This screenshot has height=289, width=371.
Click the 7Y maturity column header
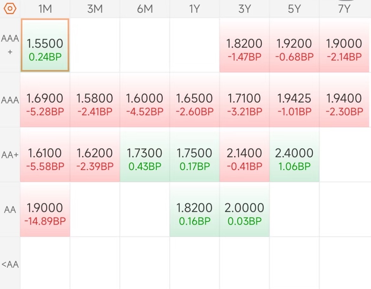tap(344, 9)
